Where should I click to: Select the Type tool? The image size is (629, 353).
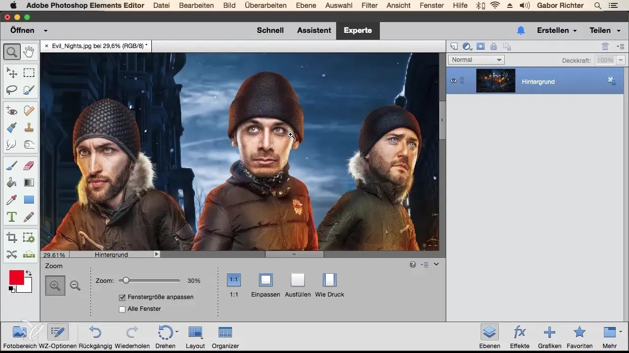tap(12, 216)
